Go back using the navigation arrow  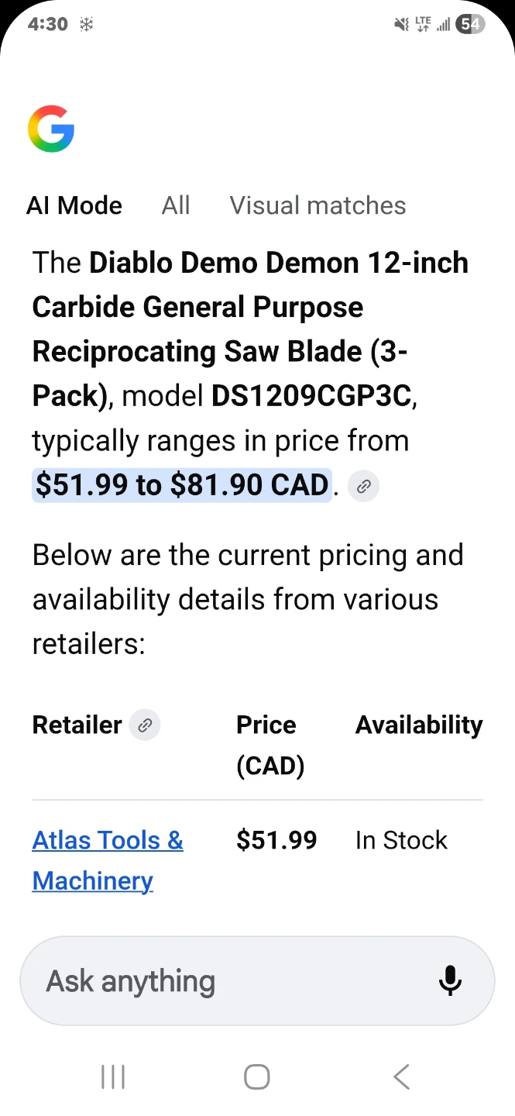(401, 1076)
